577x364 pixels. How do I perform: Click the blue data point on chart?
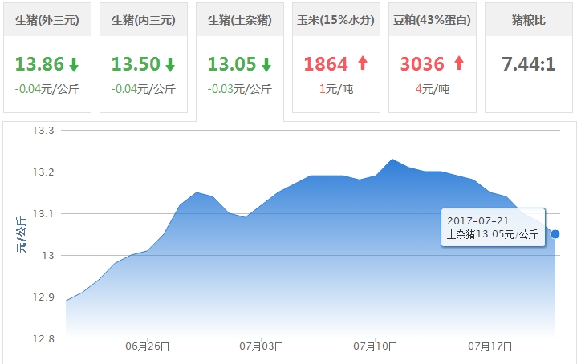point(555,234)
